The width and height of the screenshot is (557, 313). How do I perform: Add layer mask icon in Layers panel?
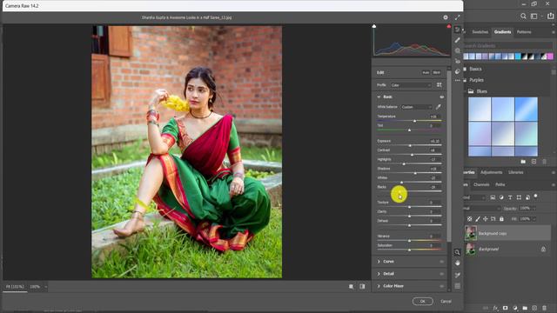[505, 308]
